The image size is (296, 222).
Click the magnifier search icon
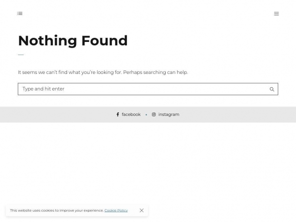pyautogui.click(x=272, y=89)
